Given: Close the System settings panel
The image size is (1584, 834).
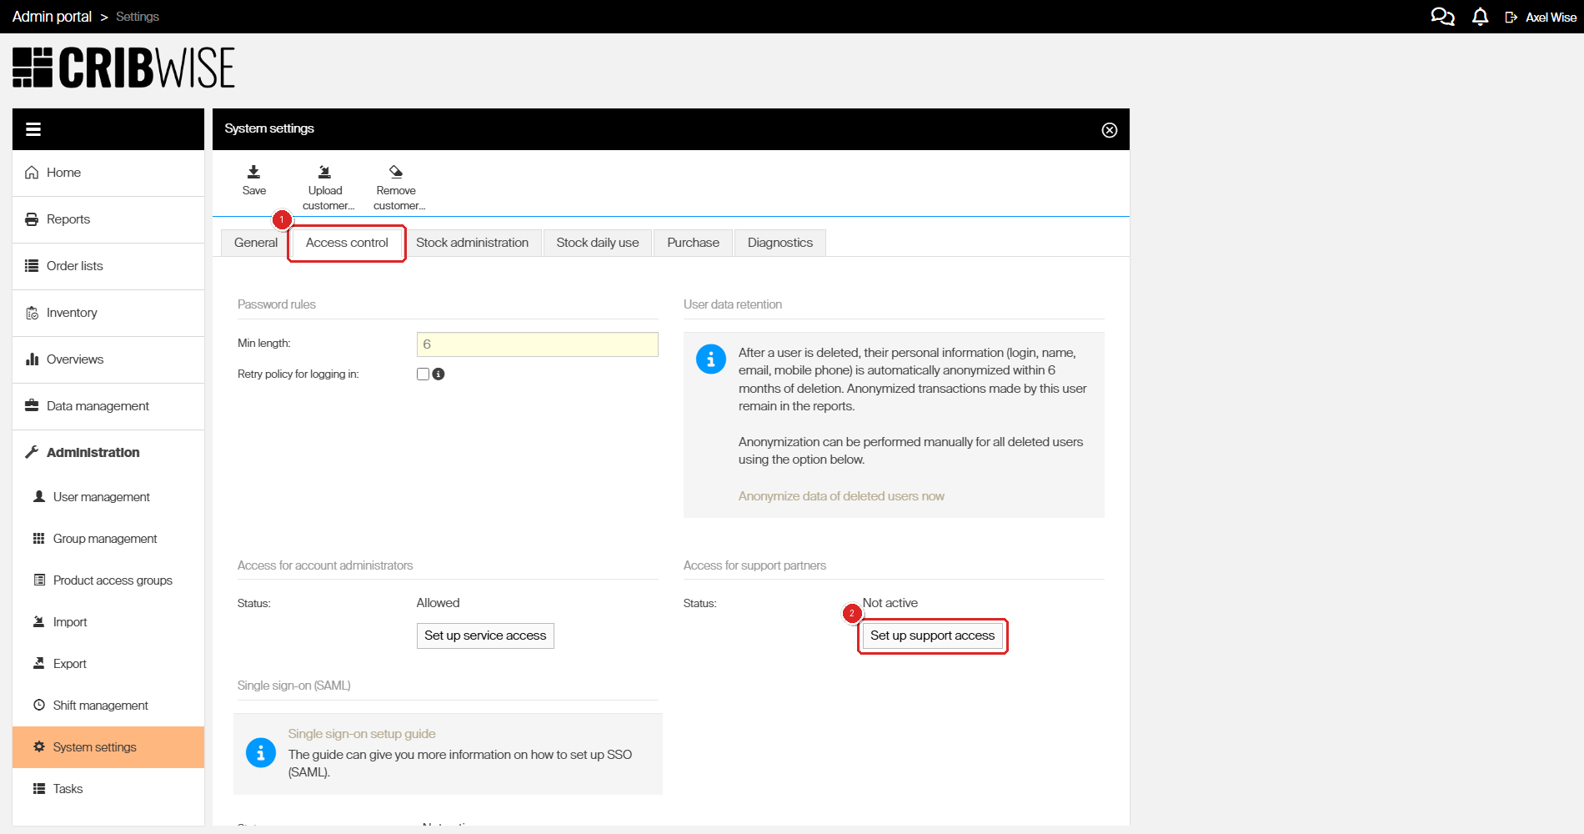Looking at the screenshot, I should [1109, 130].
